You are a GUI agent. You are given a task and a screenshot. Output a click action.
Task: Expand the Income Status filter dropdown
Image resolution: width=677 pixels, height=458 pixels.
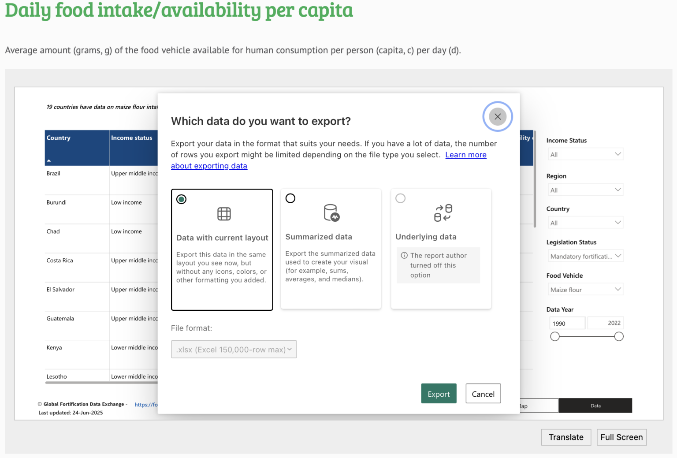point(585,154)
